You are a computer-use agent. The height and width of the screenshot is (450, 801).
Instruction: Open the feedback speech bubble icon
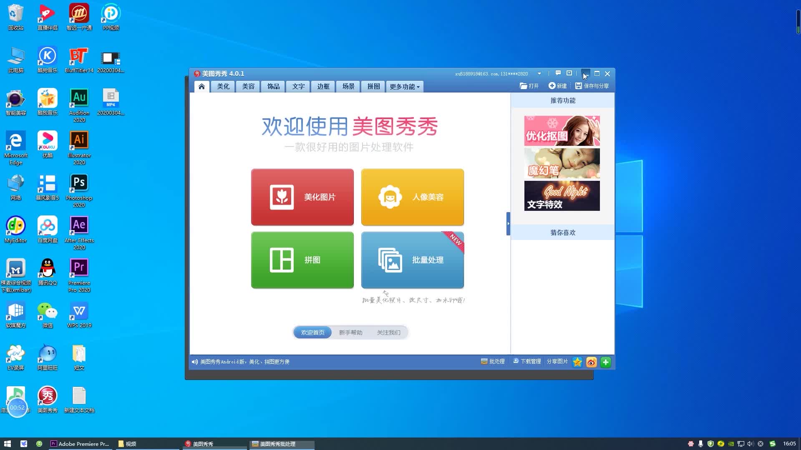click(x=558, y=73)
